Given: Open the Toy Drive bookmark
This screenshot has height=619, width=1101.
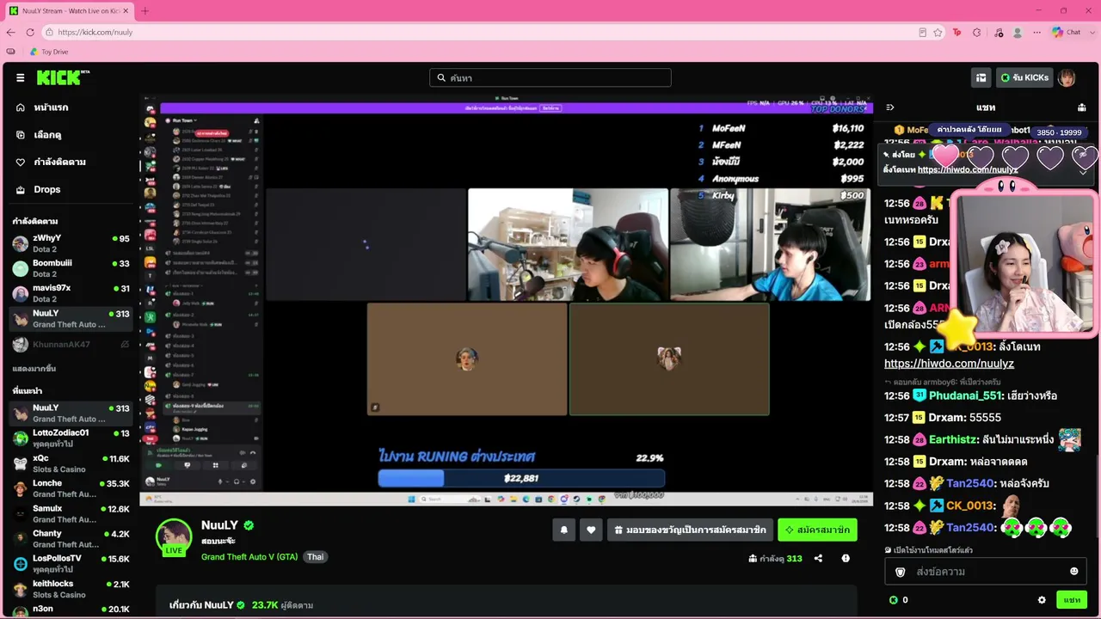Looking at the screenshot, I should point(49,52).
